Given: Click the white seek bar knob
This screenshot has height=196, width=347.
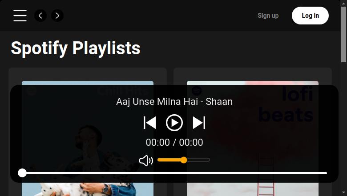Looking at the screenshot, I should pos(22,173).
